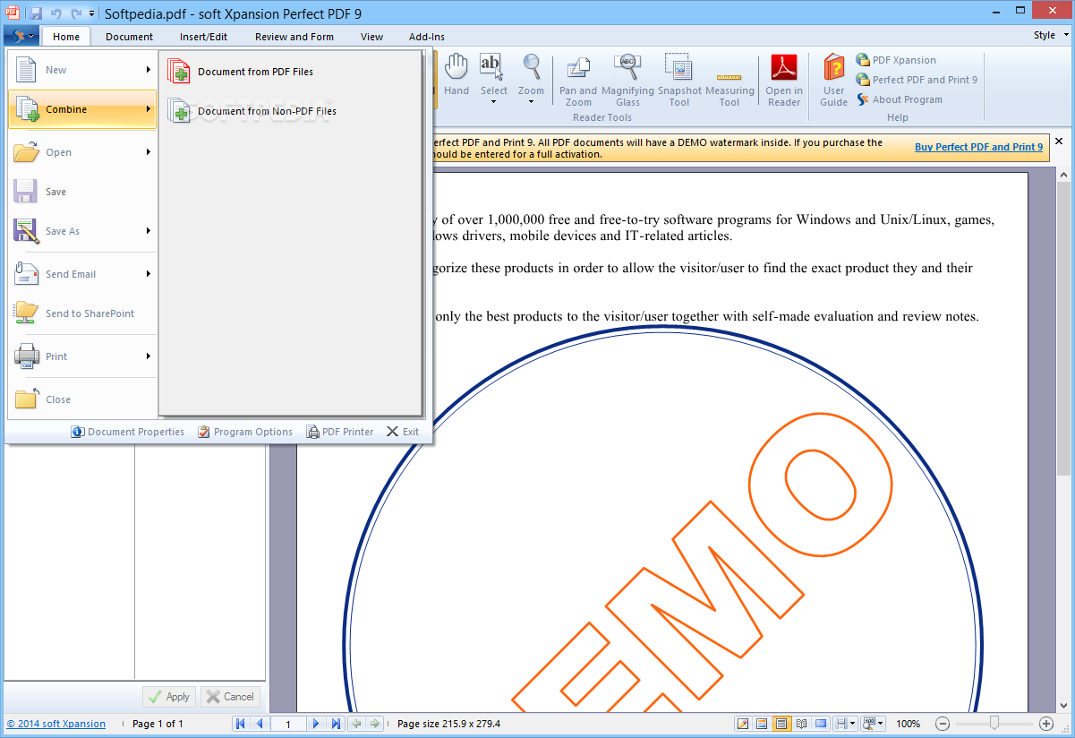
Task: Close the yellow demo notification bar
Action: (x=1059, y=142)
